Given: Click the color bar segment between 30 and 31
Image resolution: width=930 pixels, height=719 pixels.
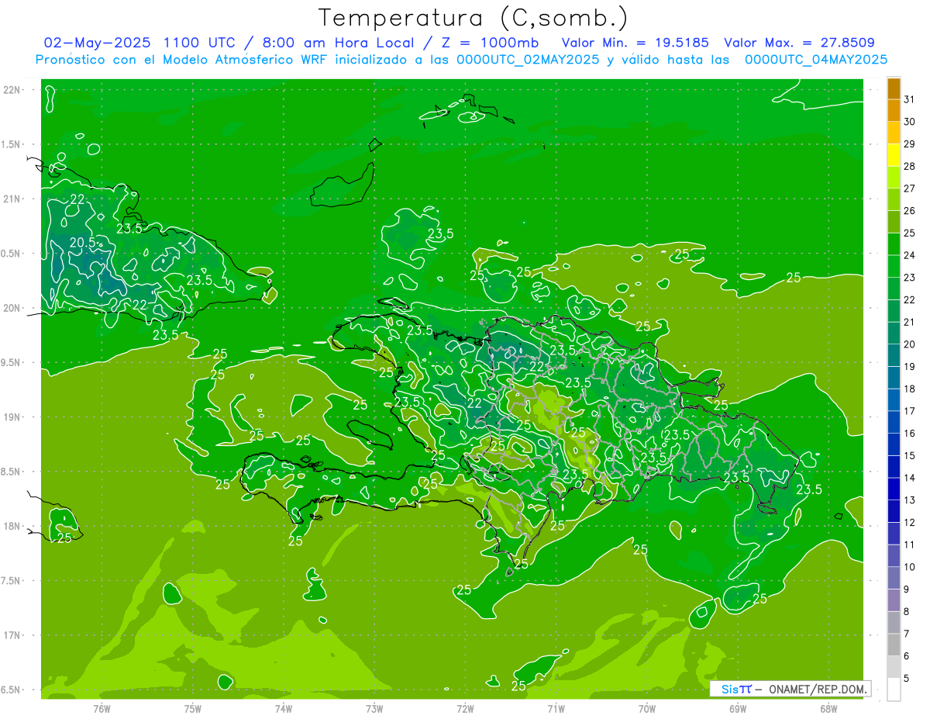Looking at the screenshot, I should pyautogui.click(x=894, y=110).
